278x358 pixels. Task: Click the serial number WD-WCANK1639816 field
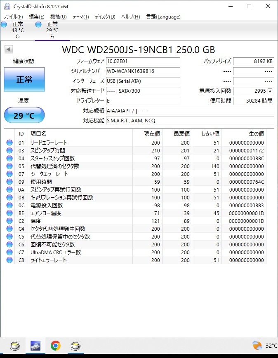tap(143, 71)
